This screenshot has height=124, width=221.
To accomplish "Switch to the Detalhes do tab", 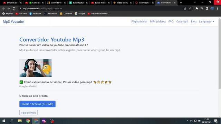I will 12,3.
